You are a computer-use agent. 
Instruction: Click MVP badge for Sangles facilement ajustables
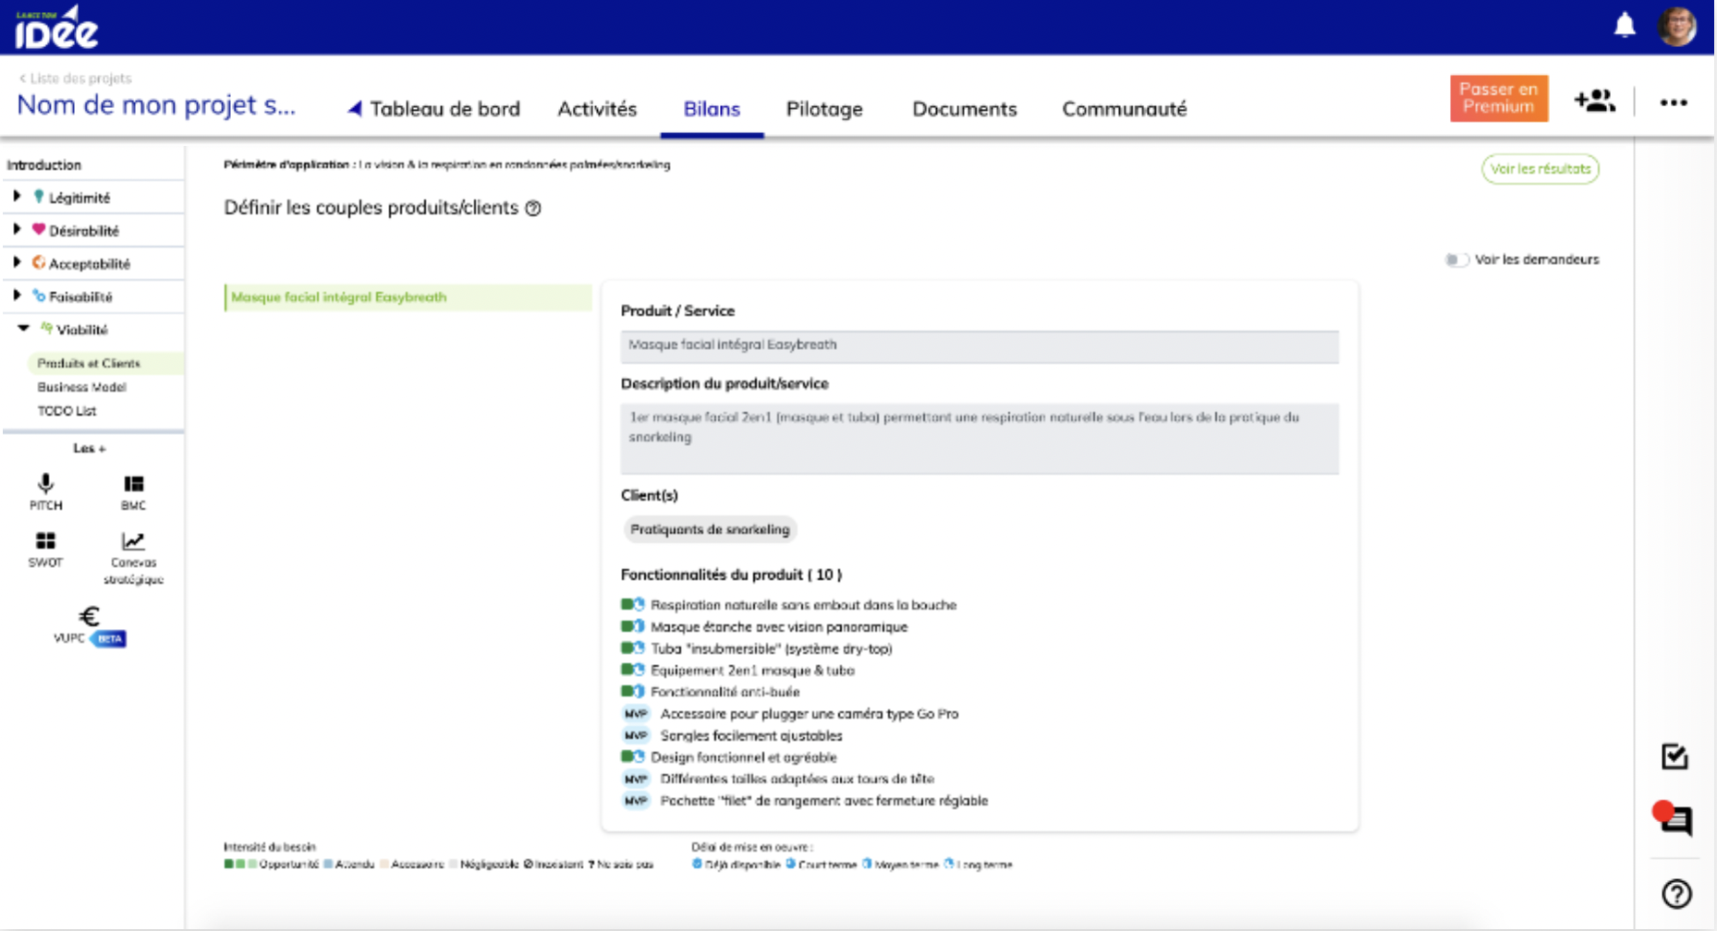click(x=636, y=735)
